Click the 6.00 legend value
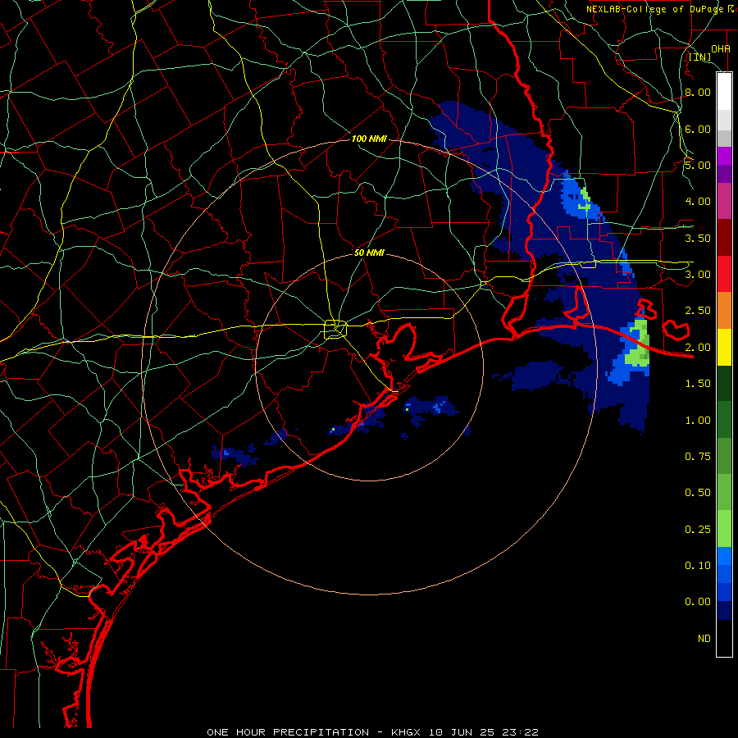 pyautogui.click(x=698, y=129)
